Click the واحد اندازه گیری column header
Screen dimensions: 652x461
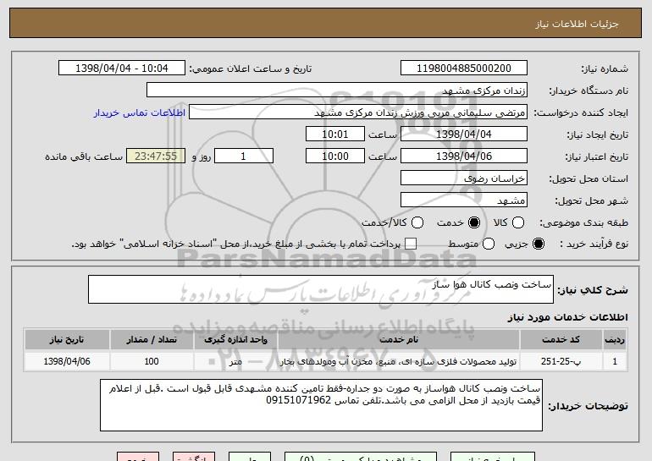pyautogui.click(x=235, y=340)
